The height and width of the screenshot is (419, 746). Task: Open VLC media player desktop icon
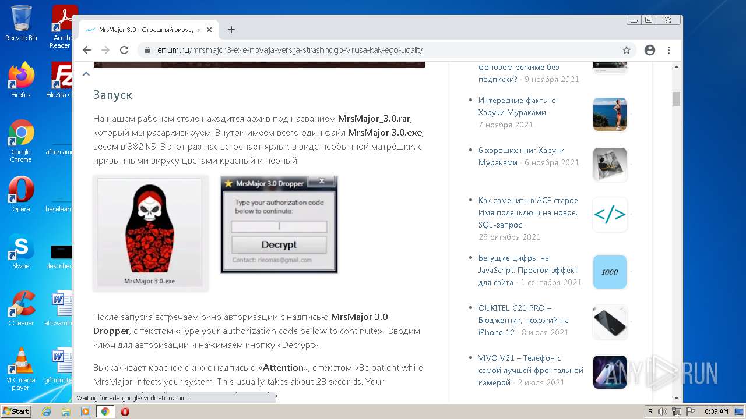click(21, 369)
